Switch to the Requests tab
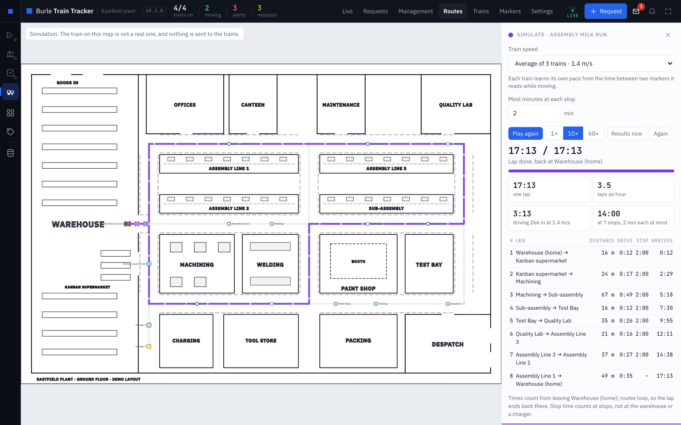This screenshot has width=681, height=425. (x=375, y=11)
